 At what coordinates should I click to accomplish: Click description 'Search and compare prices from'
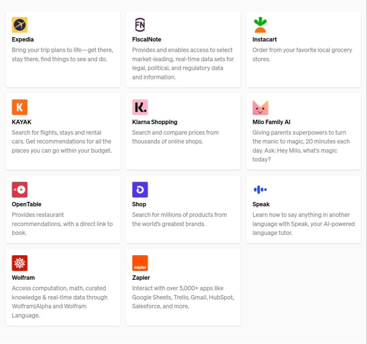click(175, 137)
